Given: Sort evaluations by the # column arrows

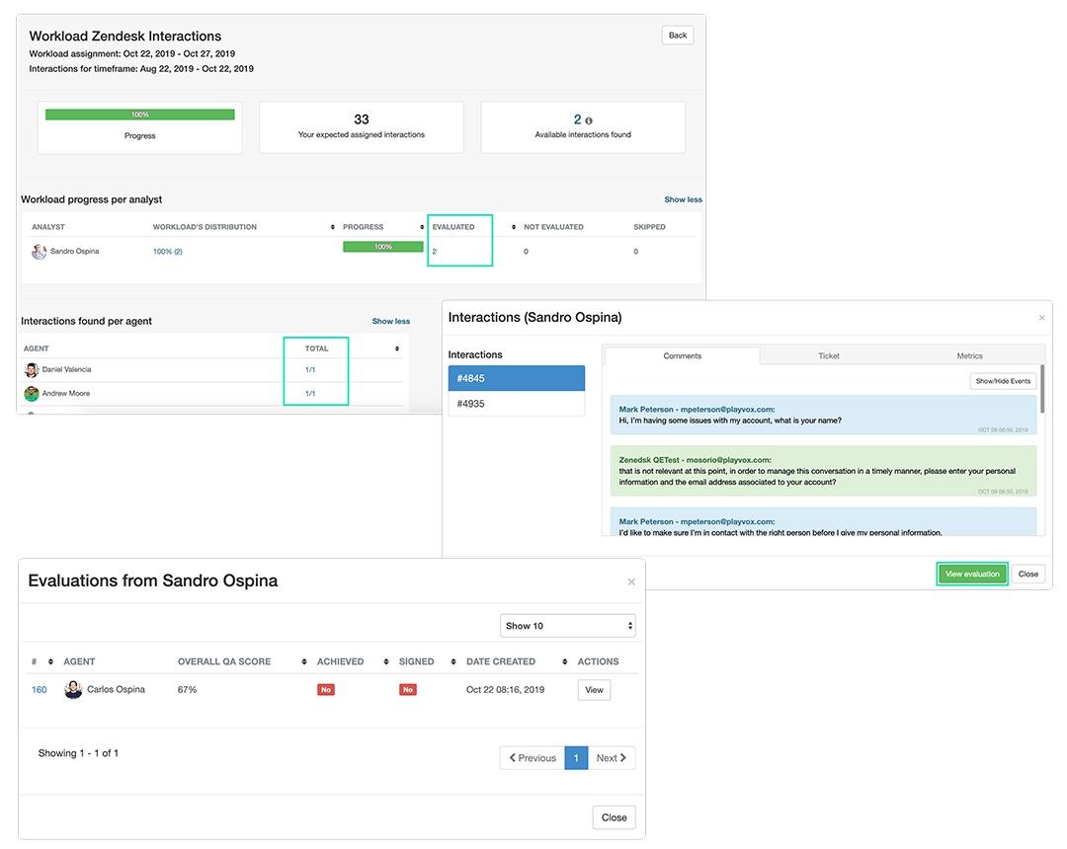Looking at the screenshot, I should 50,662.
